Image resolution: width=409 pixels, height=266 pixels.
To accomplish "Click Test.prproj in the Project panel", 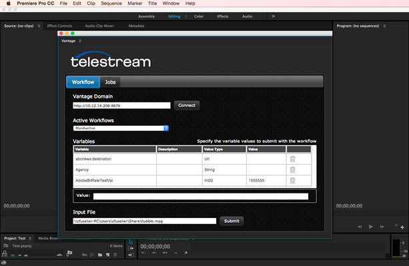I will 22,246.
